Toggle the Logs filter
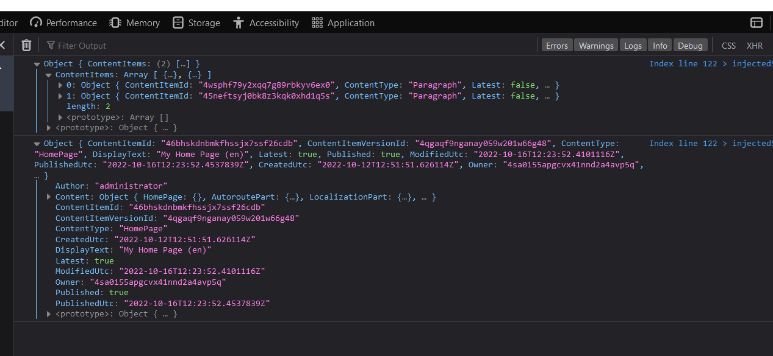The height and width of the screenshot is (356, 773). 633,46
